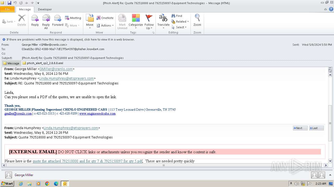Viewport: 334px width, 187px height.
Task: Click Find in the Editing group
Action: click(x=177, y=16)
